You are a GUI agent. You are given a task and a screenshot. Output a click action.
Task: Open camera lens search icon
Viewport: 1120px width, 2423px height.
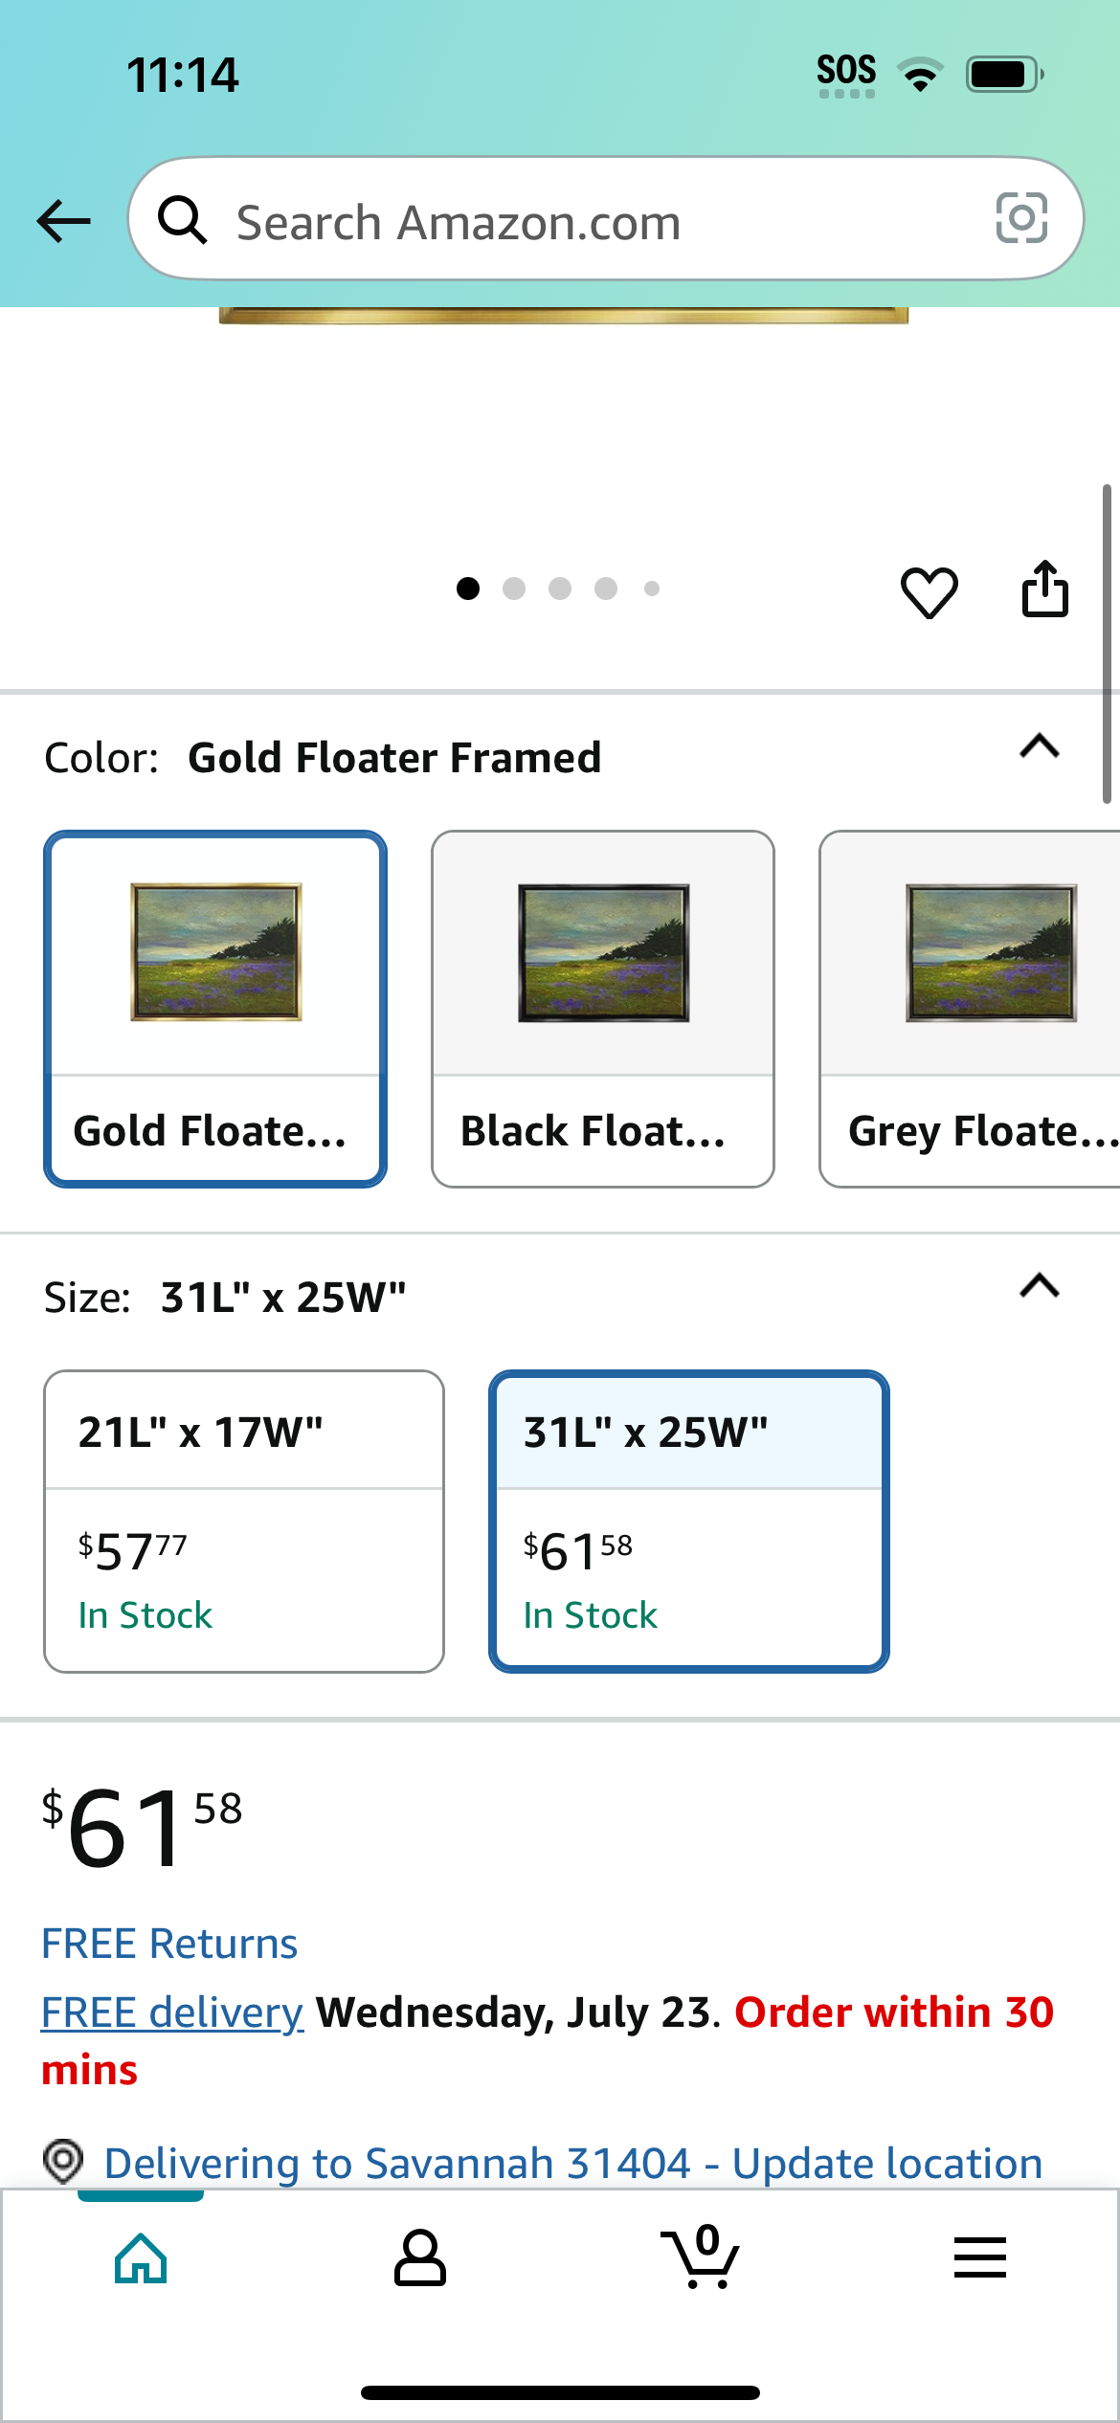(x=1021, y=218)
